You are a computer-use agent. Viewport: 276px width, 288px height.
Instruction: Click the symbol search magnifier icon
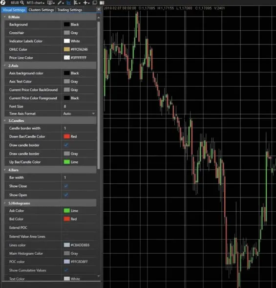(x=22, y=2)
